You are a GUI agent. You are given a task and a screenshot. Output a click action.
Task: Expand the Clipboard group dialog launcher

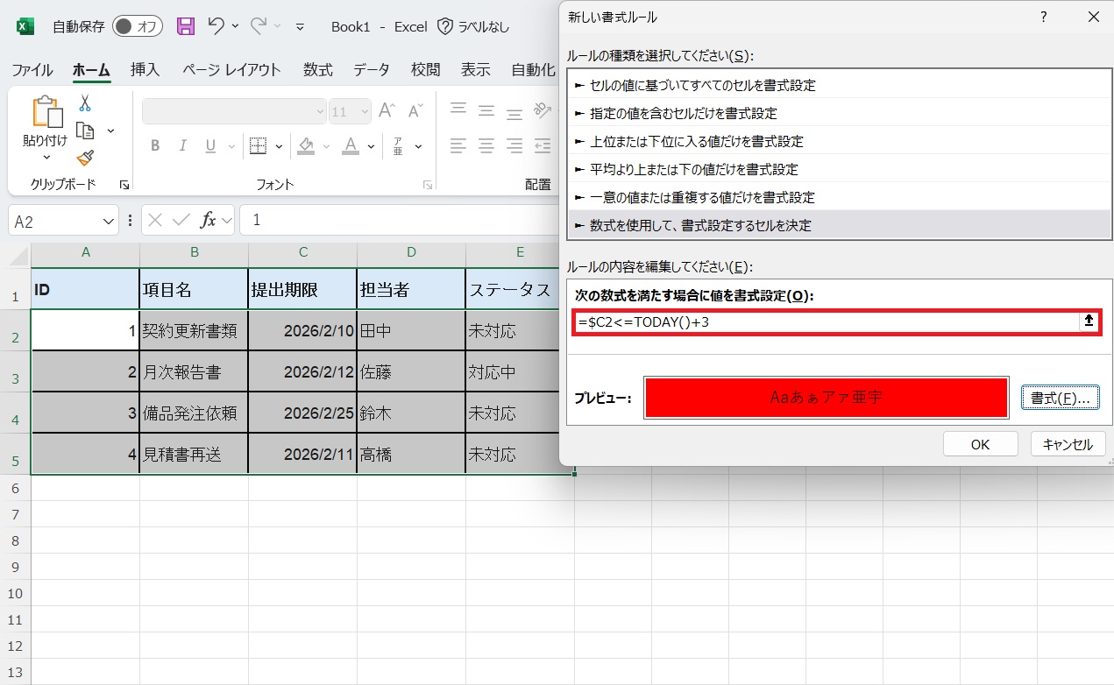coord(124,185)
